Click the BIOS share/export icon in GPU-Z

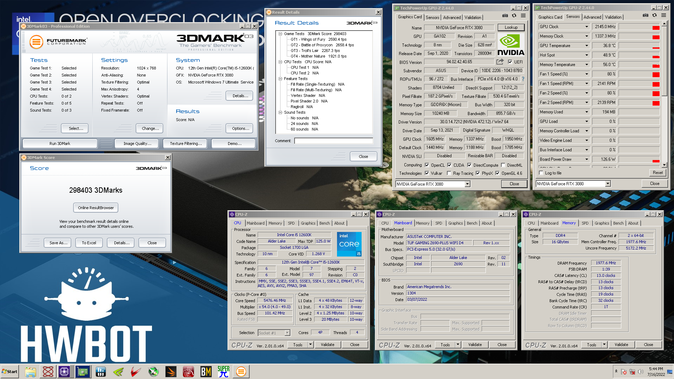(x=500, y=62)
